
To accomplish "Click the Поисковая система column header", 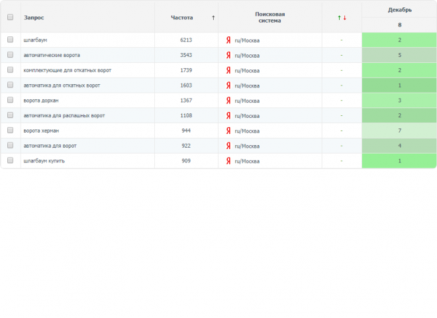I will pos(269,17).
